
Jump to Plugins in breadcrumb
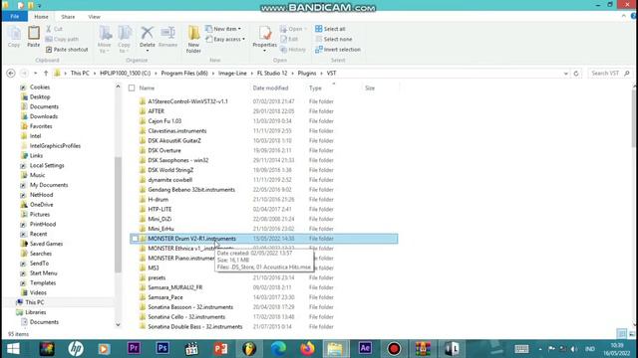(307, 73)
